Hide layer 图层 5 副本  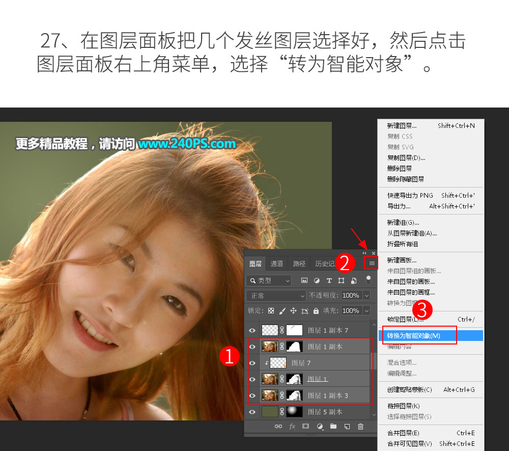pos(252,412)
